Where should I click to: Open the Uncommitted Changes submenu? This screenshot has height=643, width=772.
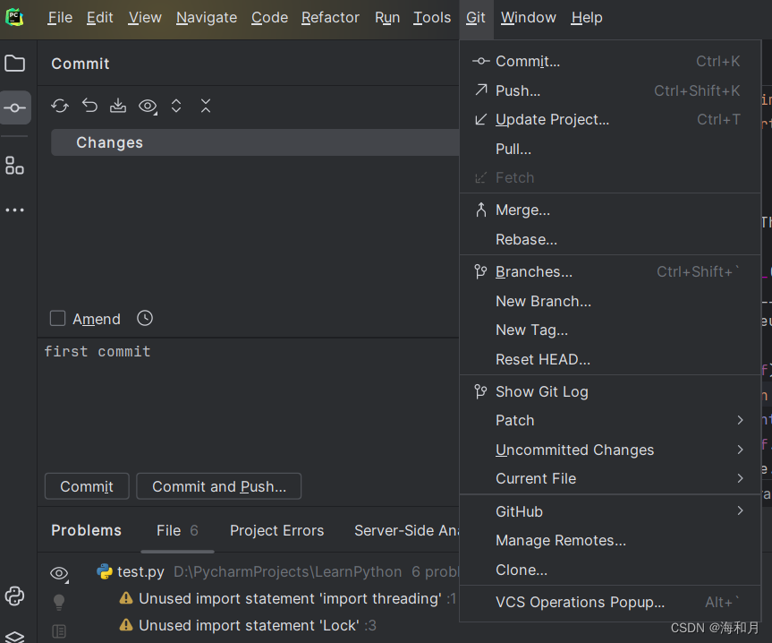(574, 450)
